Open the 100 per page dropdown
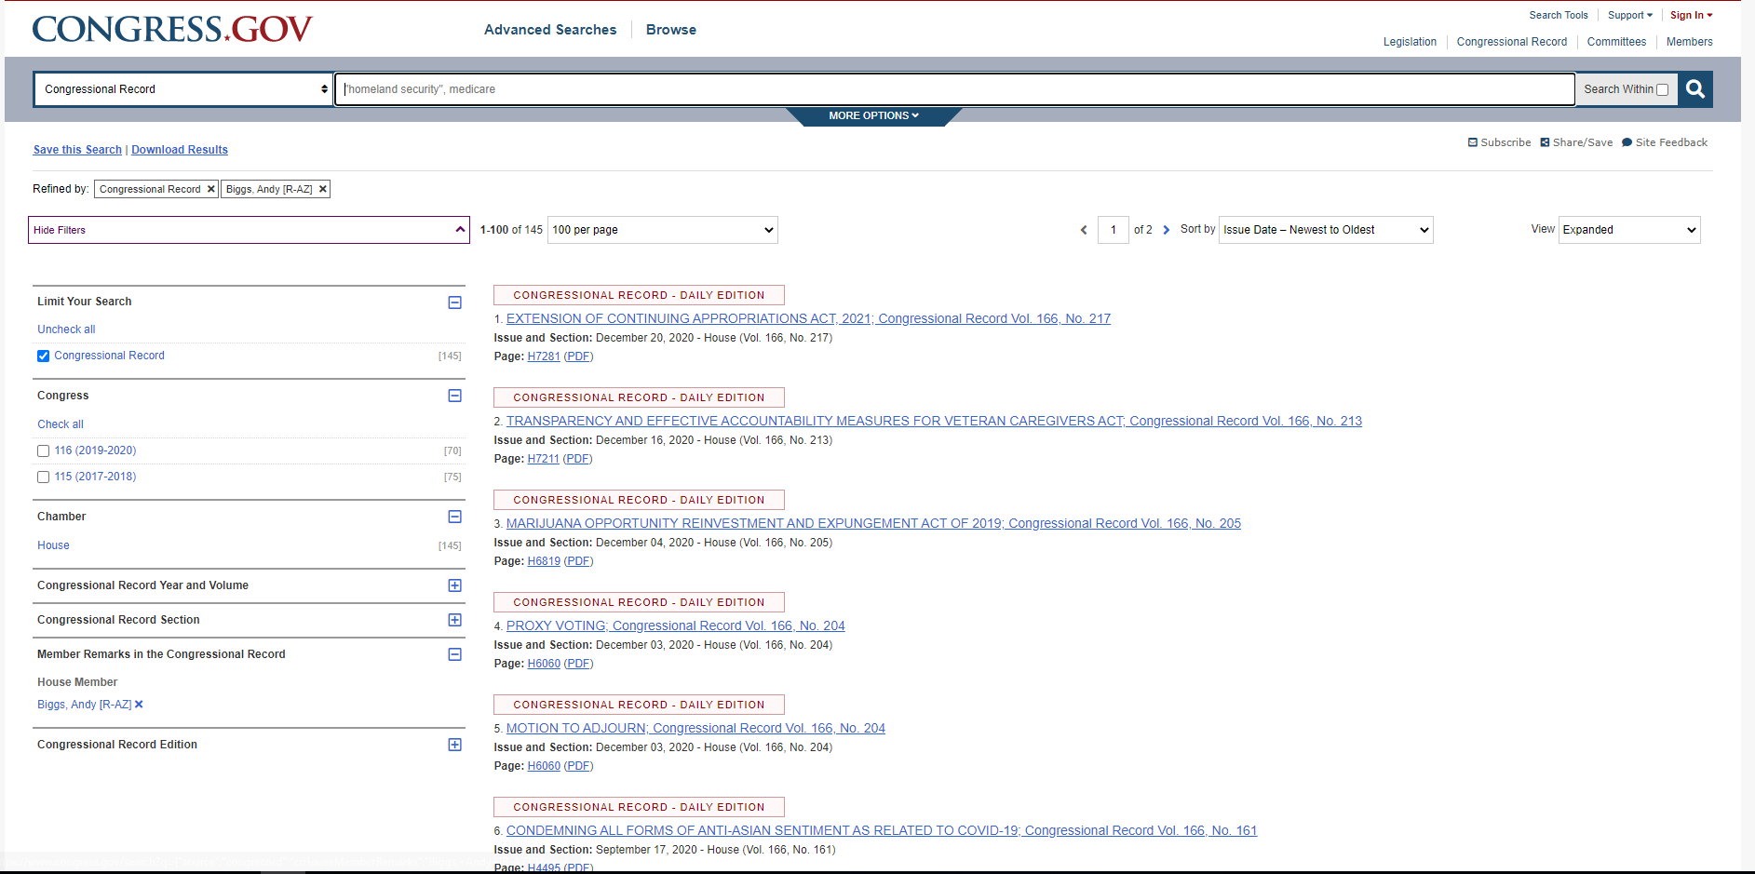 coord(663,230)
